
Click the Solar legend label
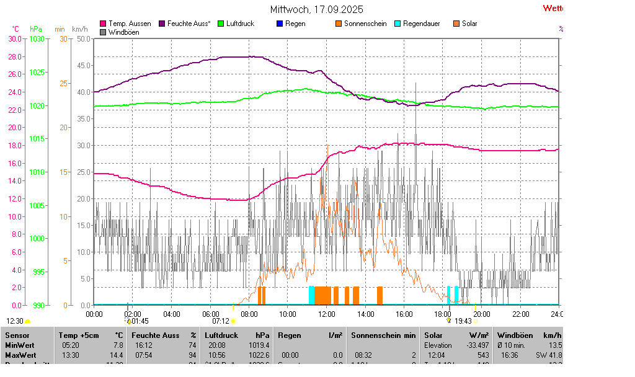tap(470, 24)
